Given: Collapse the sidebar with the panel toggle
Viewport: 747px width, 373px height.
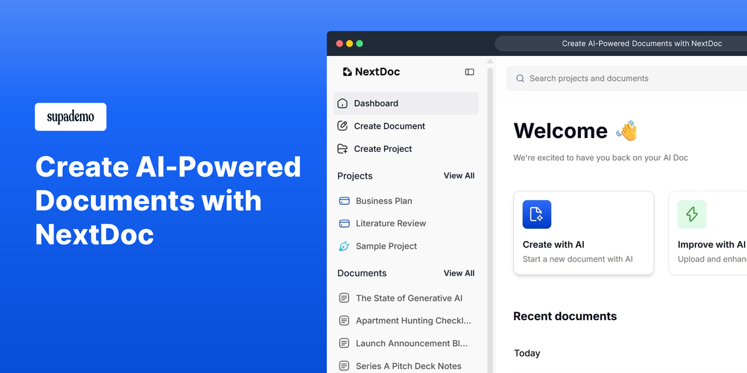Looking at the screenshot, I should point(469,71).
